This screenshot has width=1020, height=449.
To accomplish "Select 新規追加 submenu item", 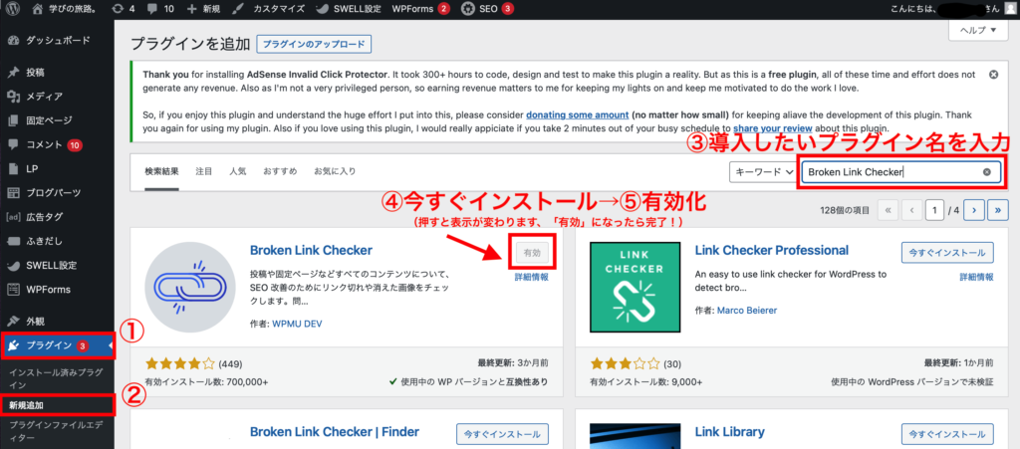I will point(26,405).
